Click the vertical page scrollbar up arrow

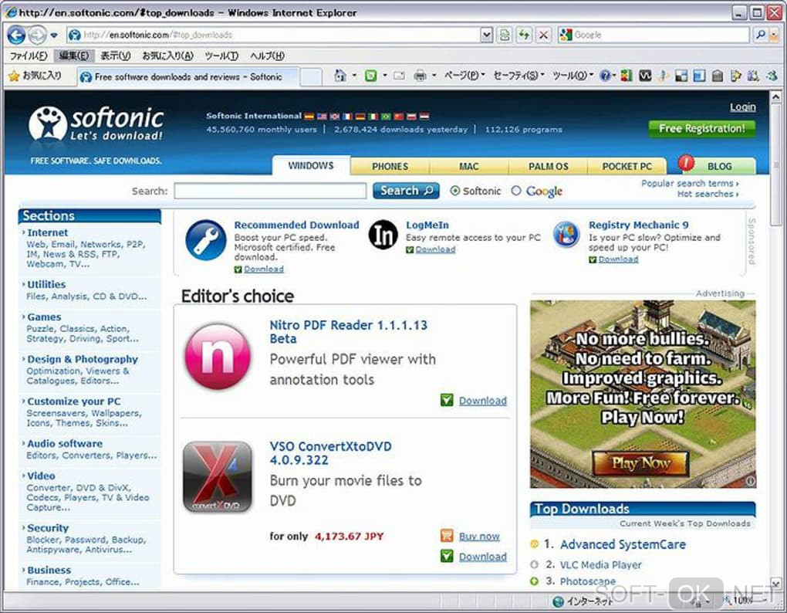pos(775,97)
